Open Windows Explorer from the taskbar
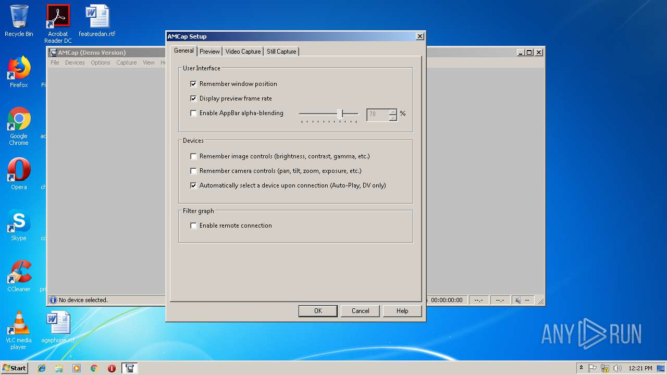This screenshot has width=667, height=375. (59, 368)
